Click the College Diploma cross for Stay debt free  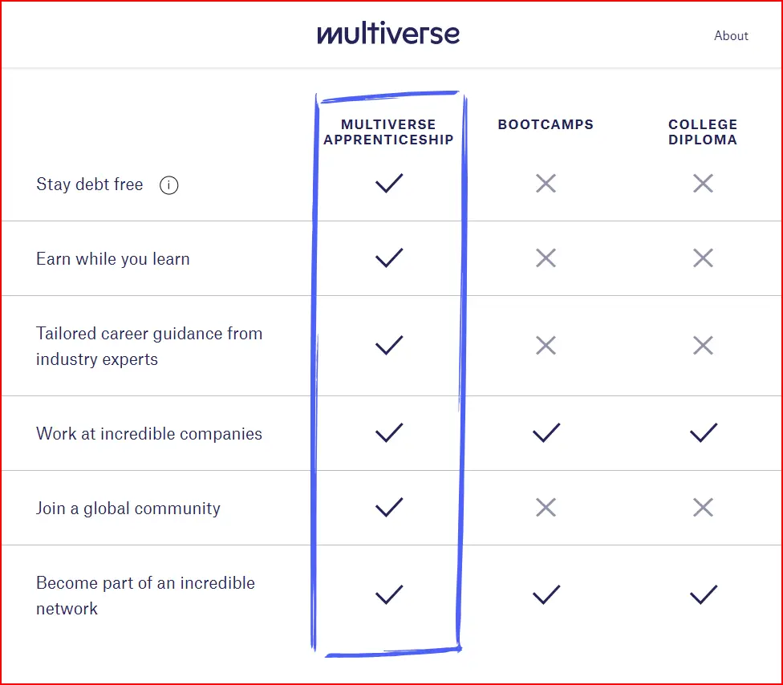pyautogui.click(x=703, y=183)
